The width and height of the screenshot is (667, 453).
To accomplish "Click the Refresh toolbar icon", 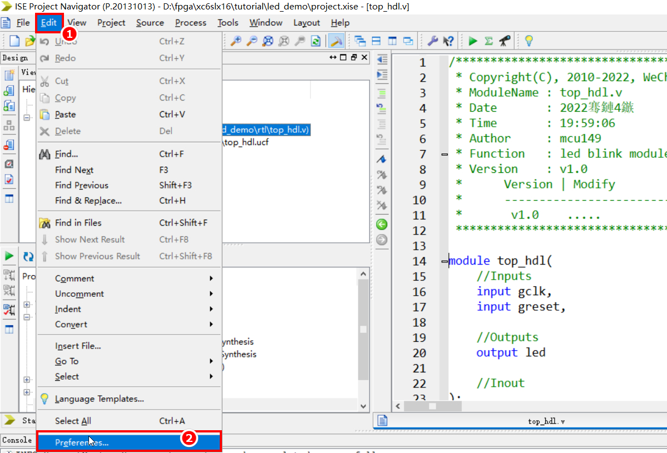I will tap(315, 41).
